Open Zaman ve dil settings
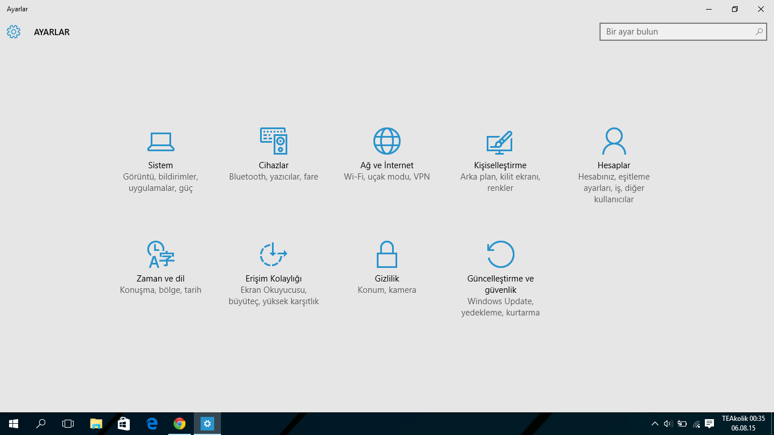This screenshot has height=435, width=774. (160, 268)
